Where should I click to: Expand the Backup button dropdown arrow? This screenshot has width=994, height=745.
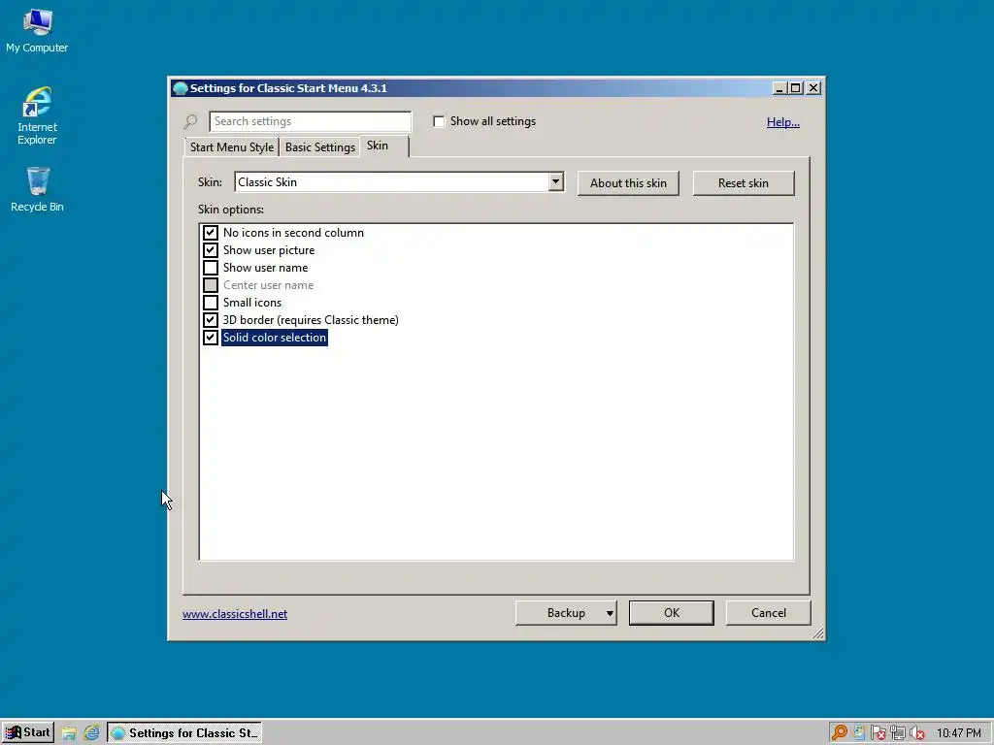(x=610, y=613)
